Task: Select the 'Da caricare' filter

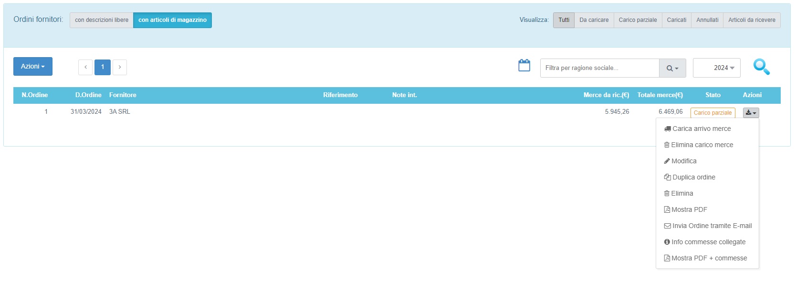Action: click(x=594, y=20)
